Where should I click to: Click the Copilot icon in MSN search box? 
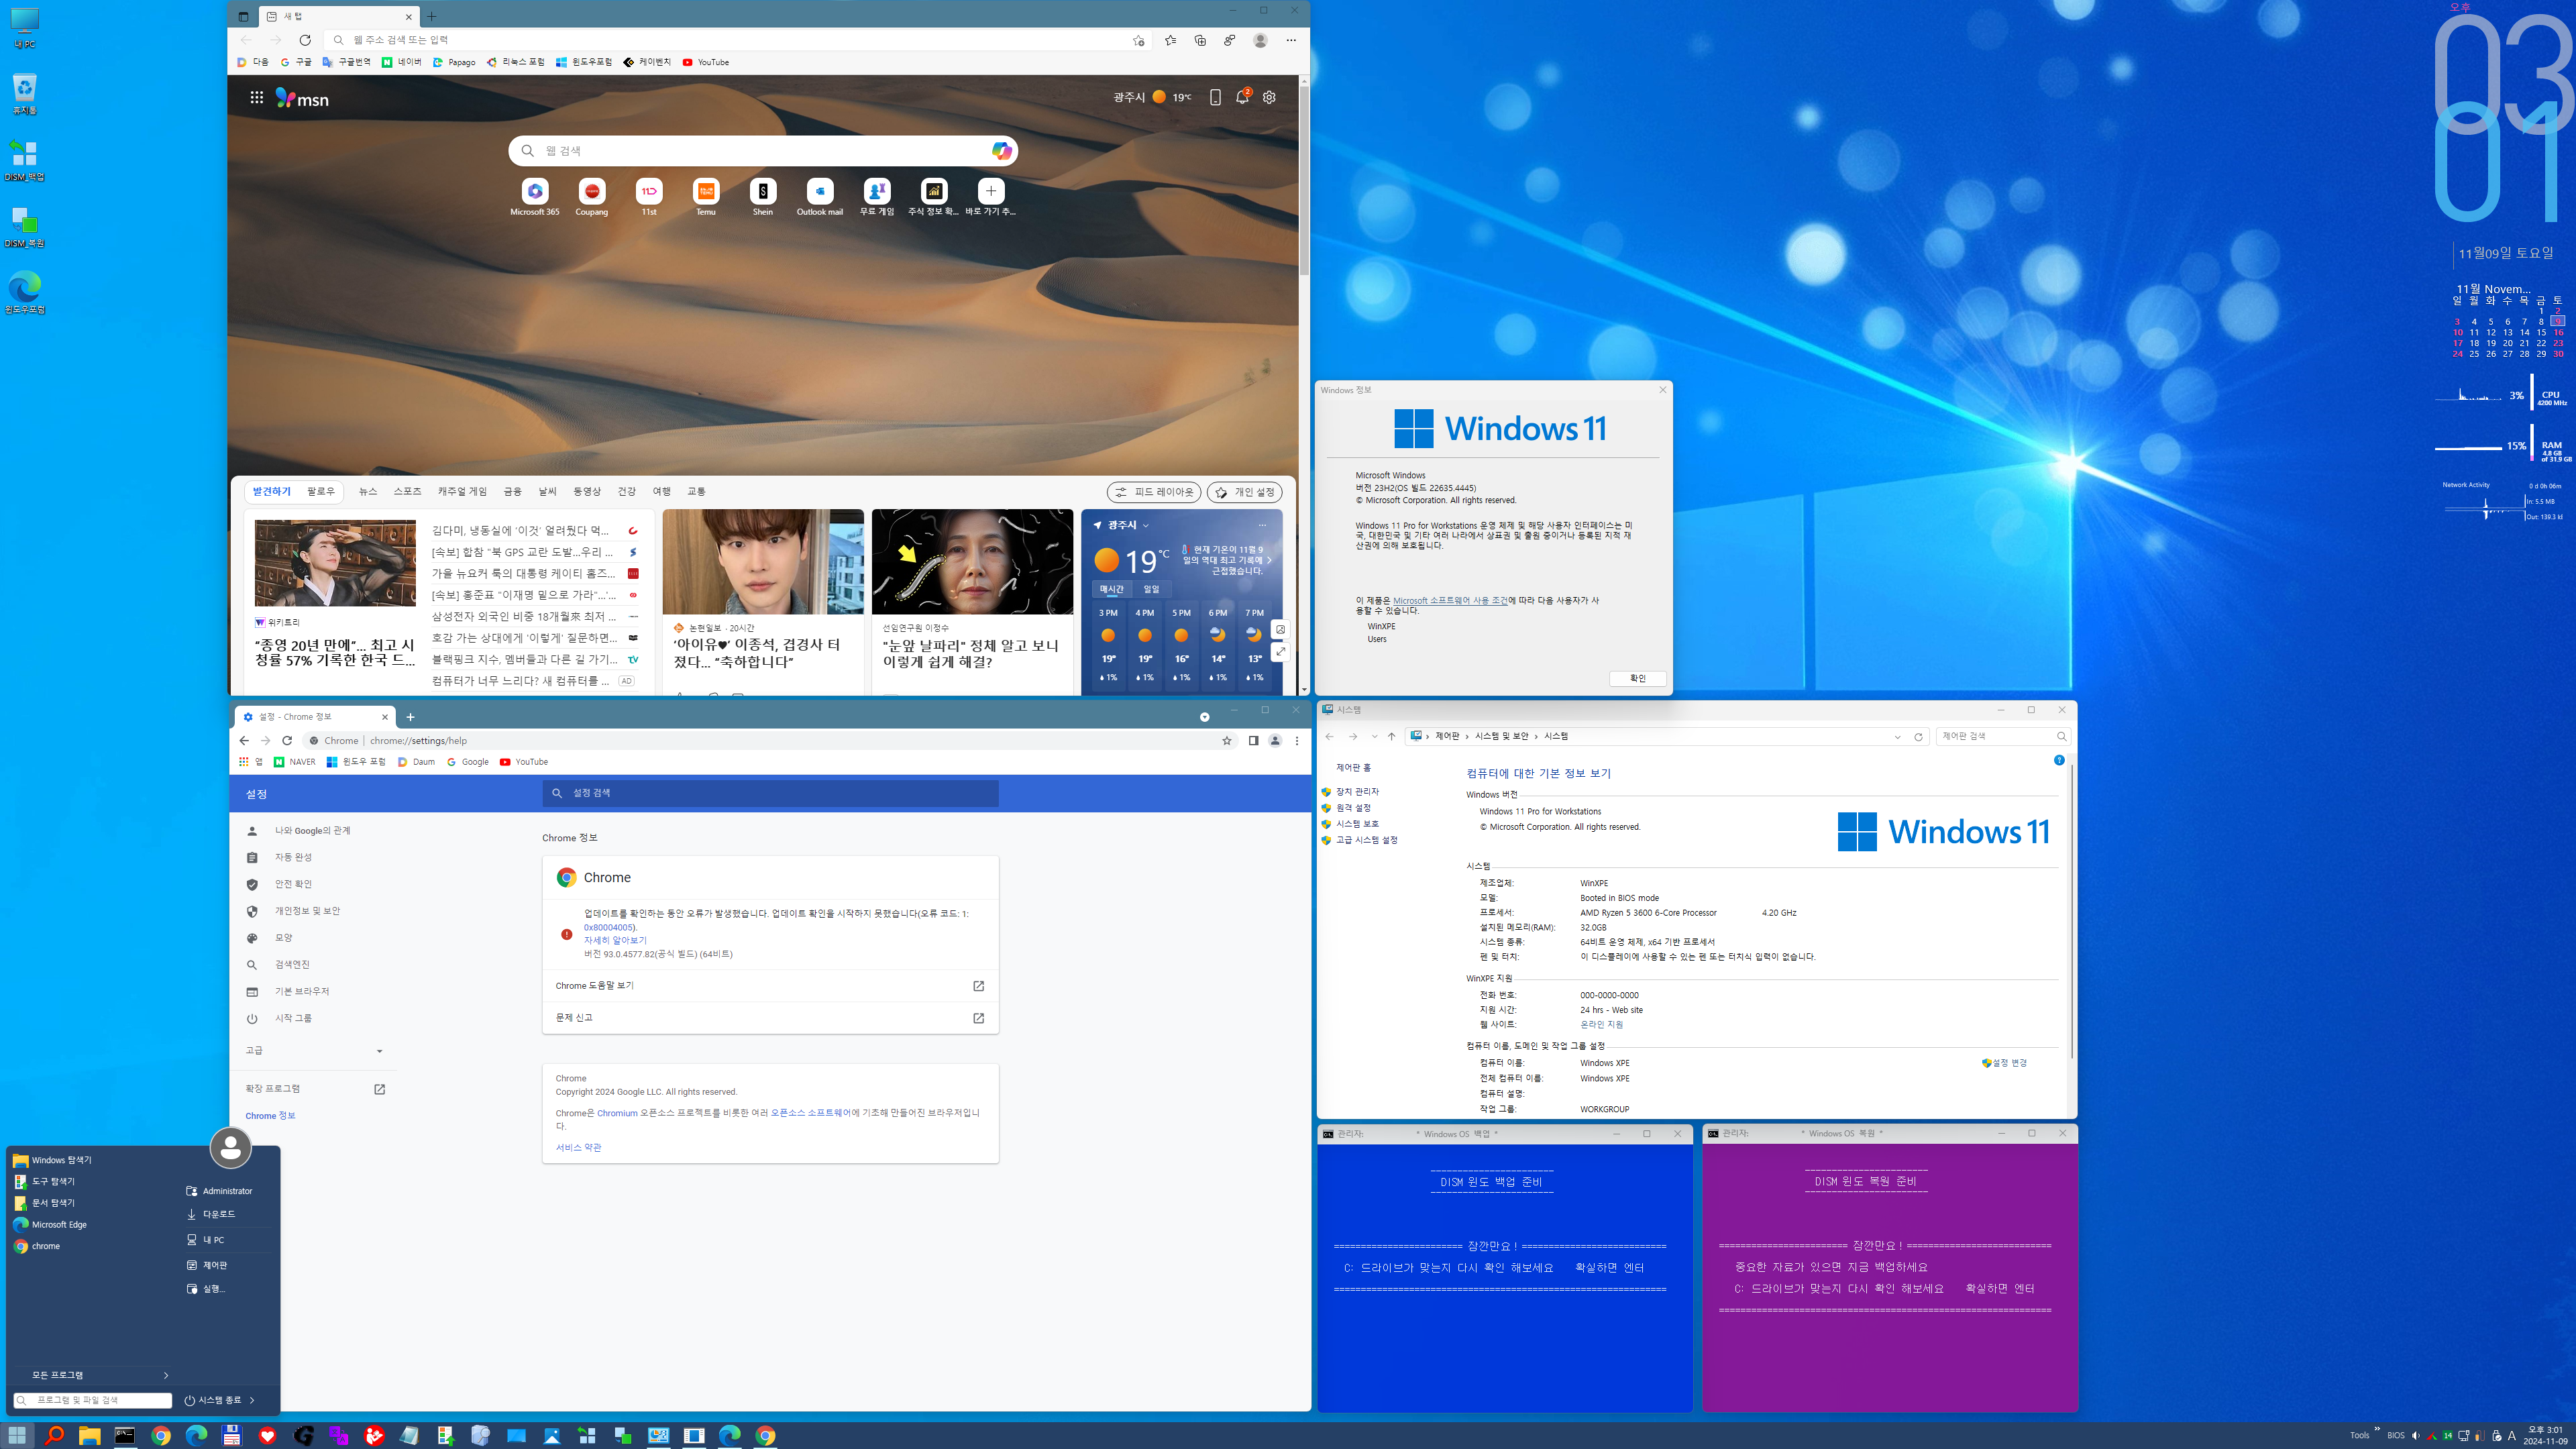point(1001,151)
